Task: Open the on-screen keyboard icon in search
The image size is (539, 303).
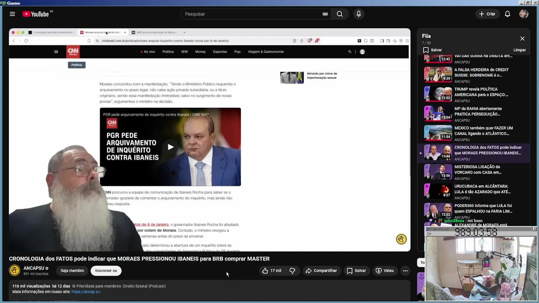Action: (325, 14)
